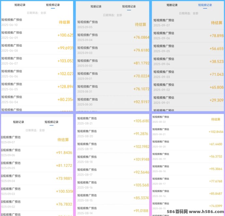225x216 pixels.
Task: Tap the +99.6931 amount
Action: pos(65,48)
